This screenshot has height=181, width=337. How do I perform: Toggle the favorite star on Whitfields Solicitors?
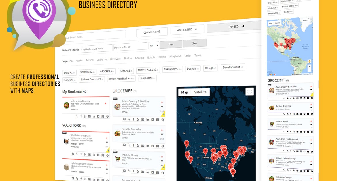coord(107,138)
